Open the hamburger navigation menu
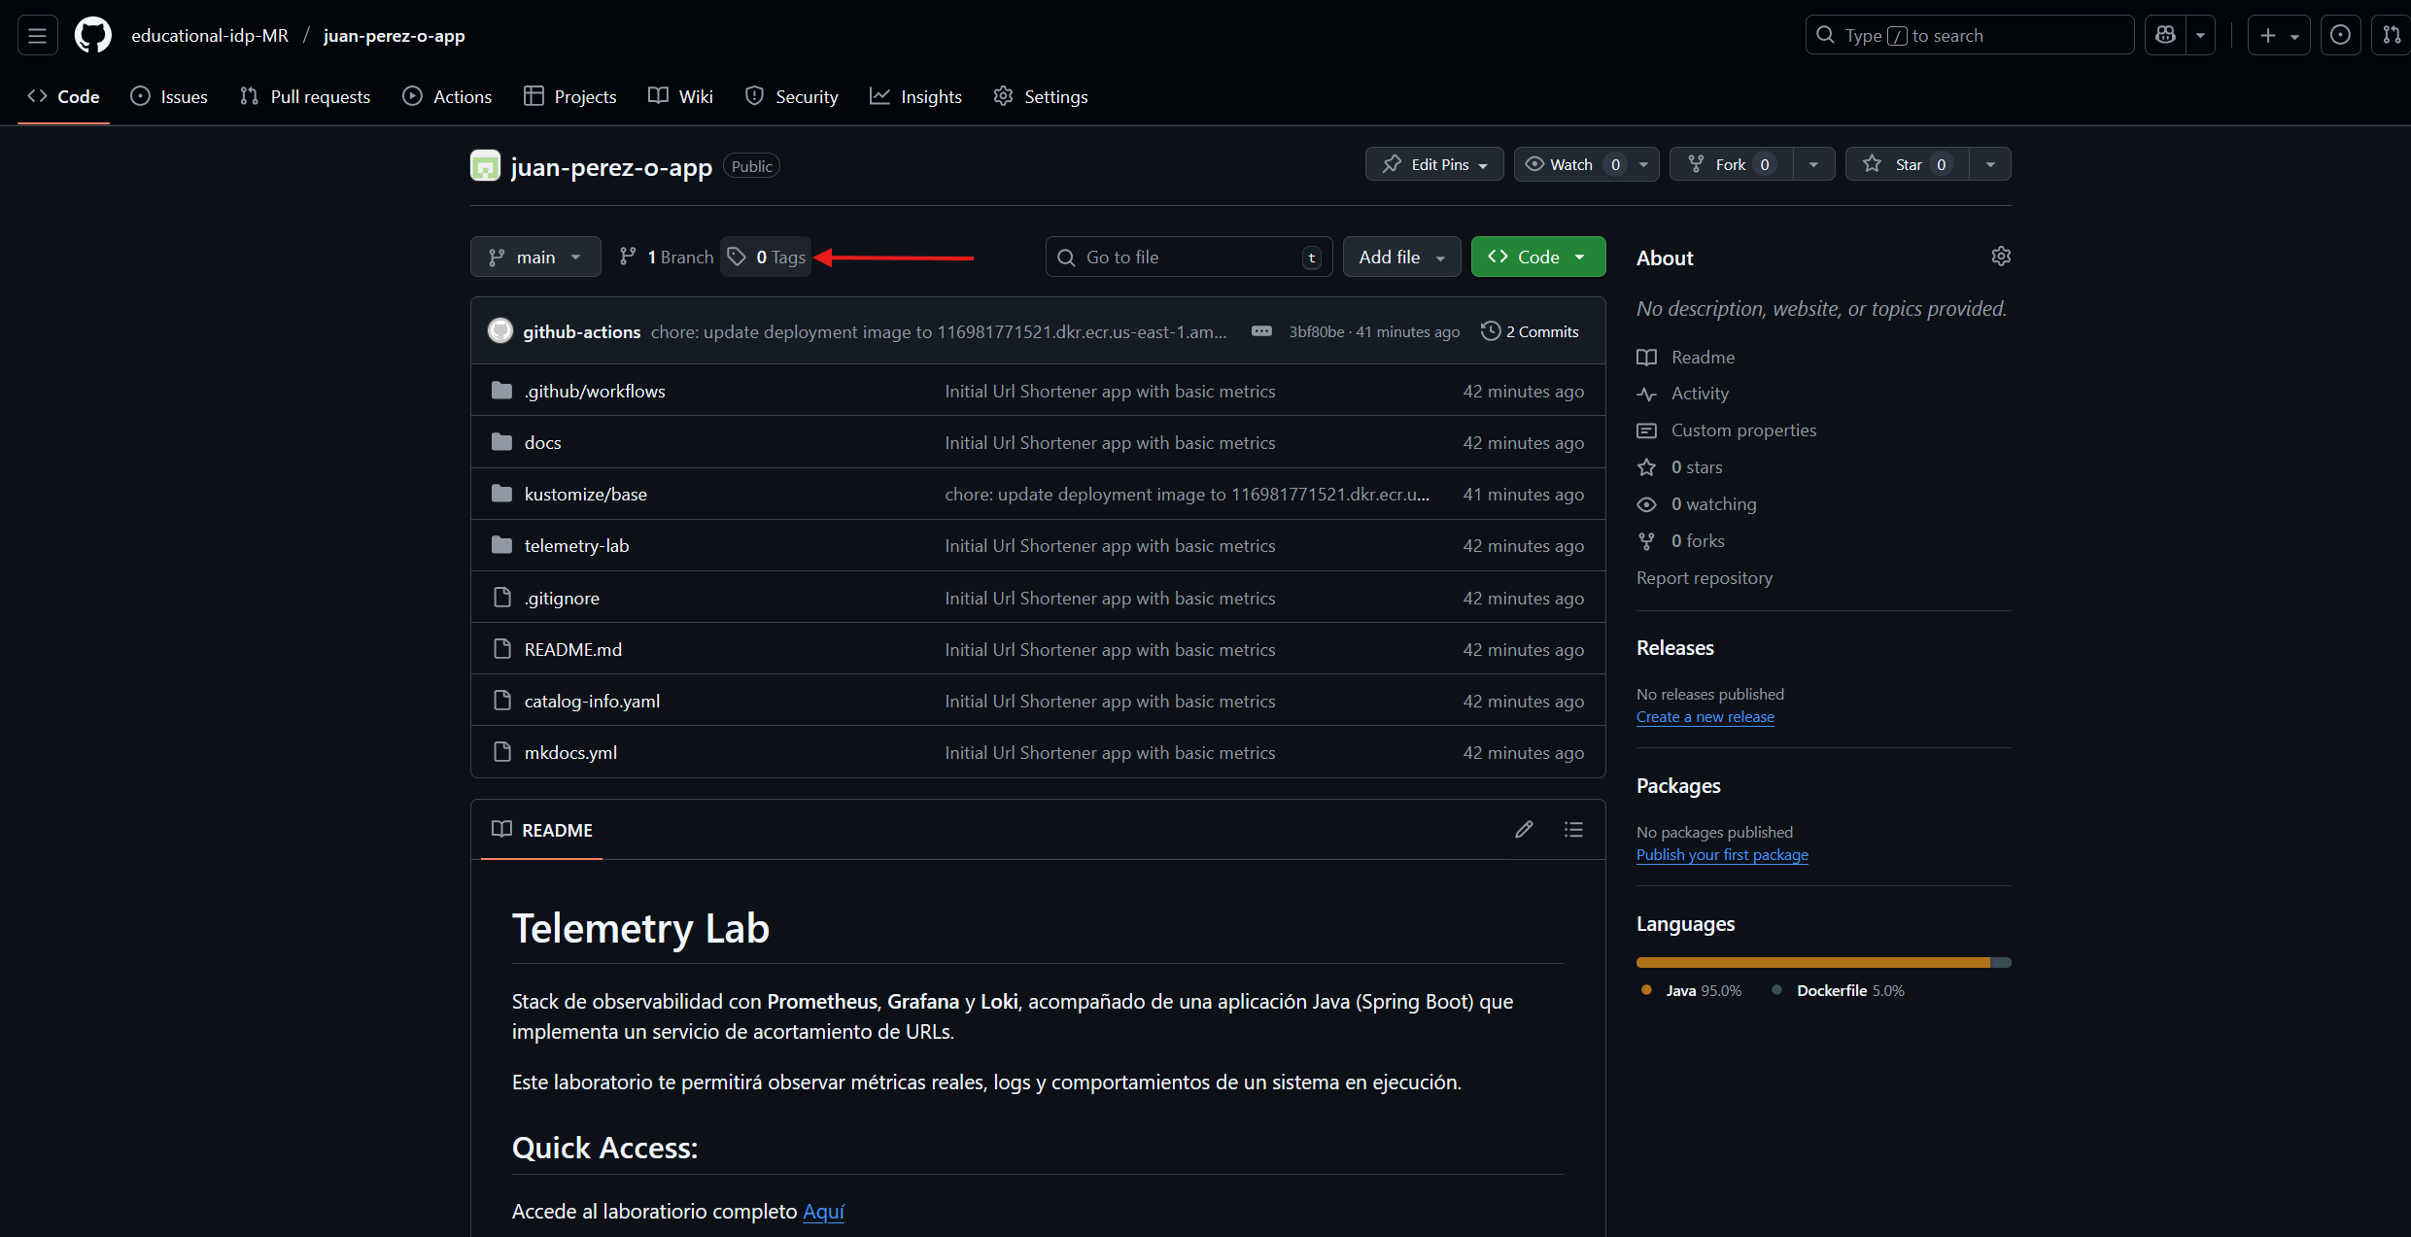2411x1237 pixels. [37, 36]
